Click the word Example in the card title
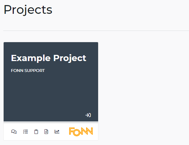189x145 pixels. point(31,58)
